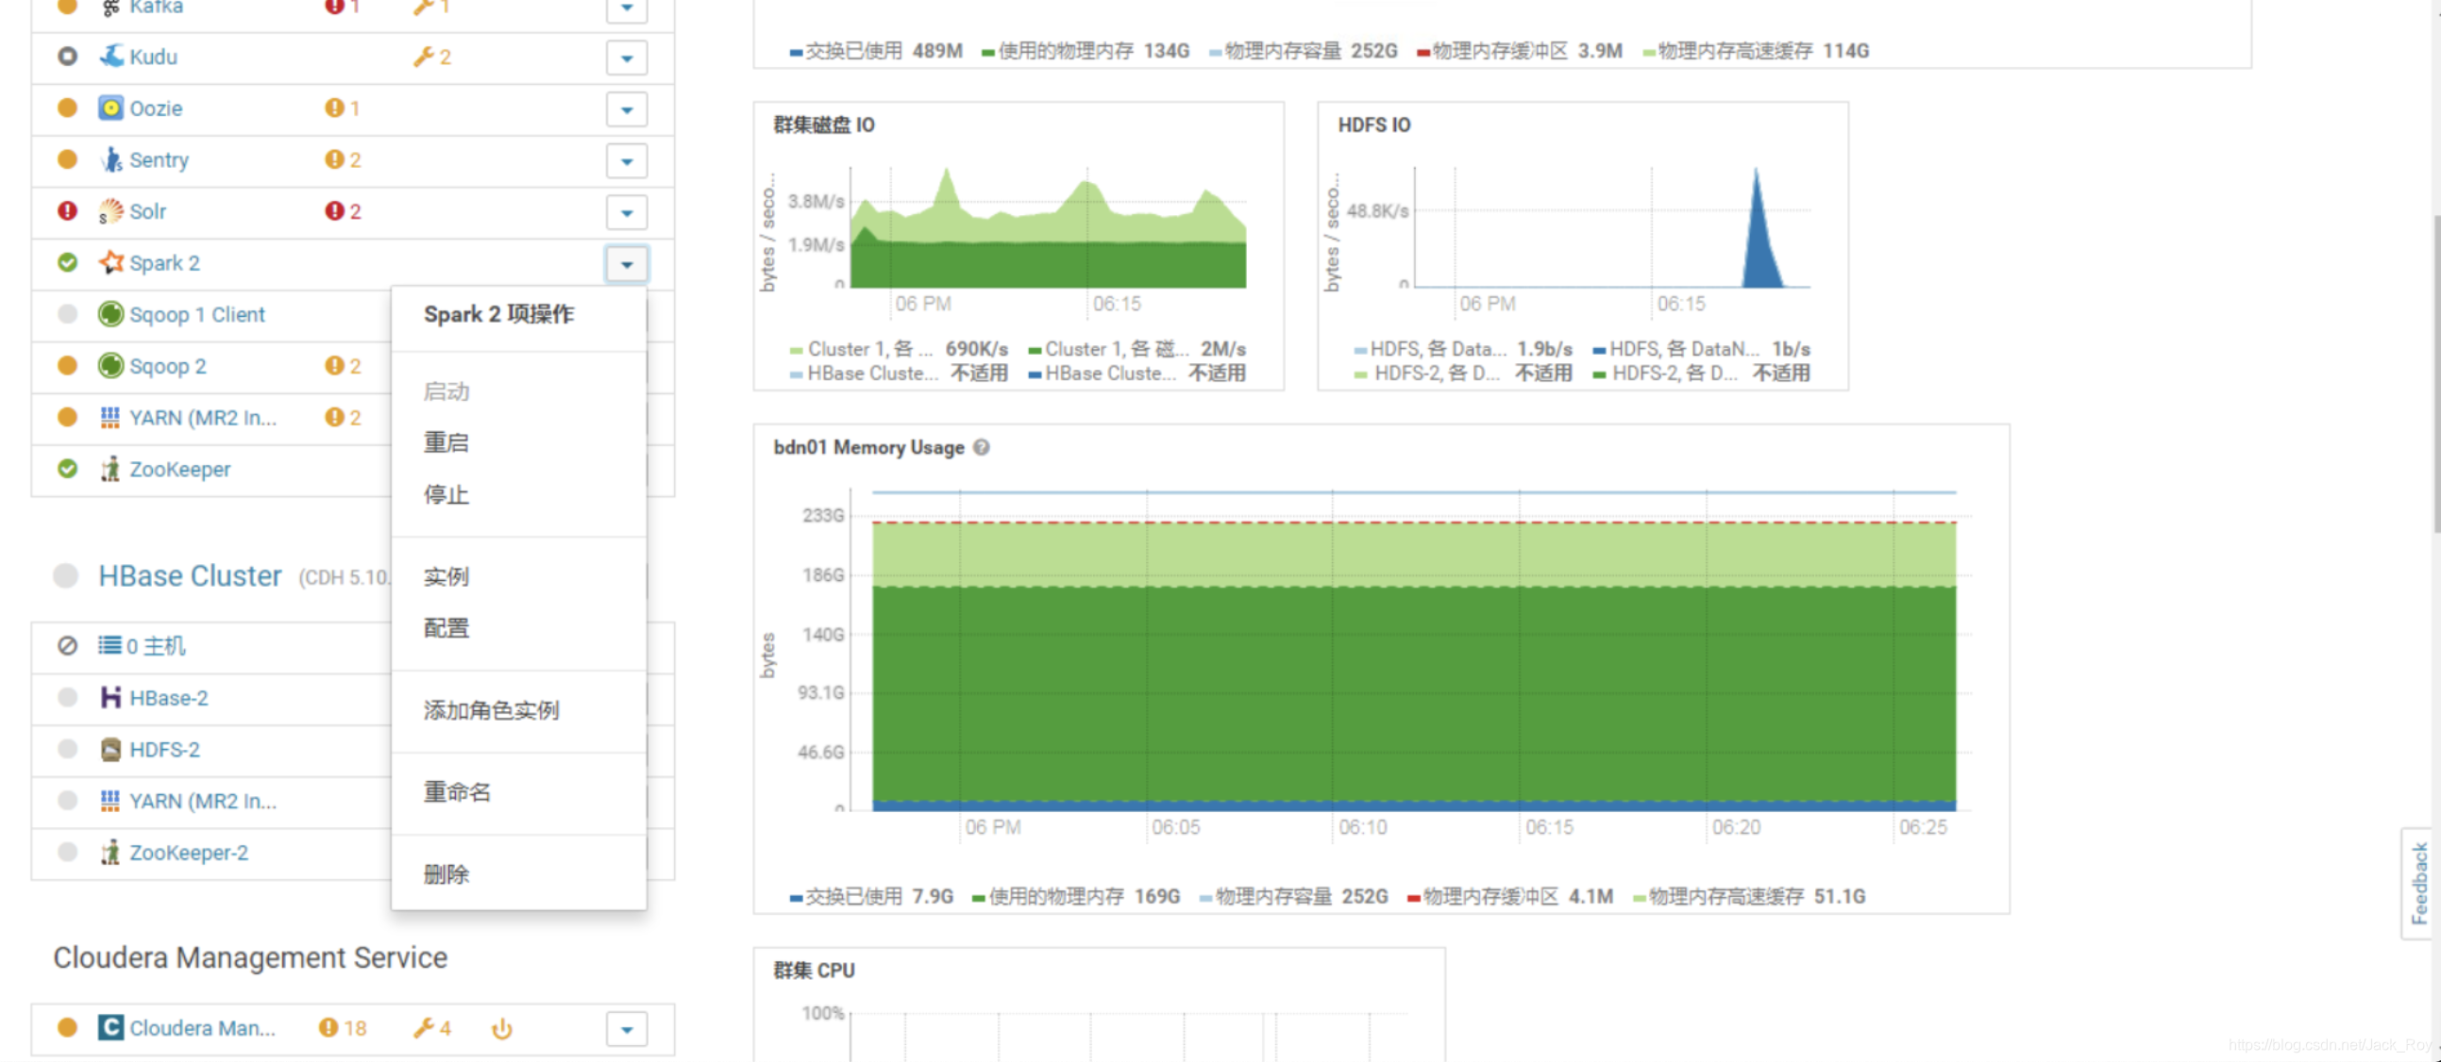Click 使用的物理内存 169G legend entry
The image size is (2441, 1062).
pos(1076,895)
